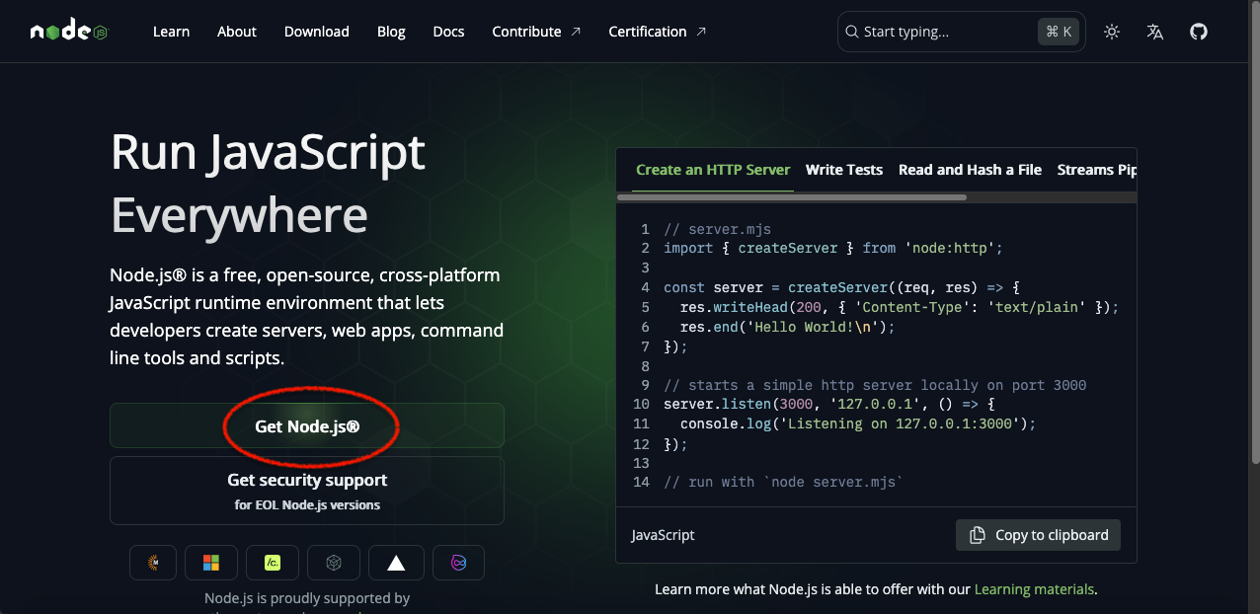Select the Read and Hash a File tab
Image resolution: width=1260 pixels, height=614 pixels.
(x=970, y=170)
